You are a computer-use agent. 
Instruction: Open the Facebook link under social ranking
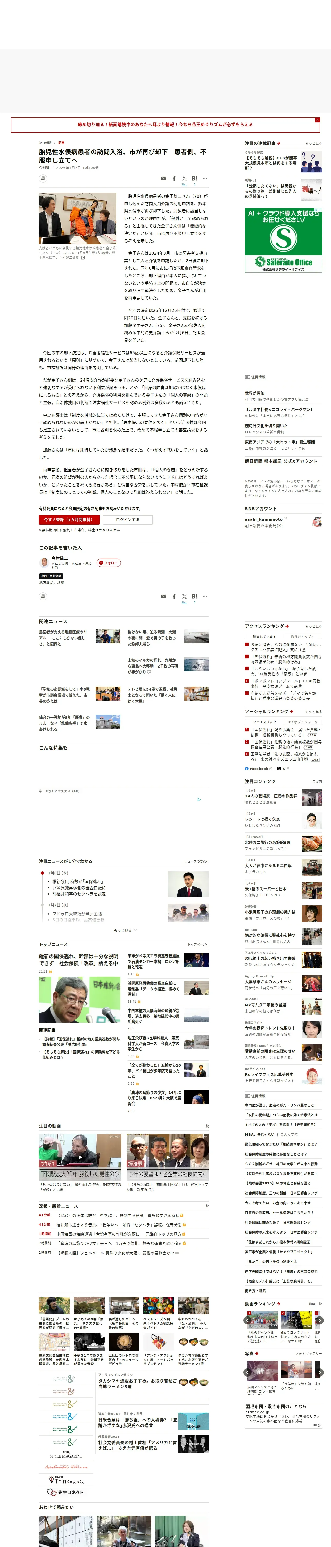[258, 769]
